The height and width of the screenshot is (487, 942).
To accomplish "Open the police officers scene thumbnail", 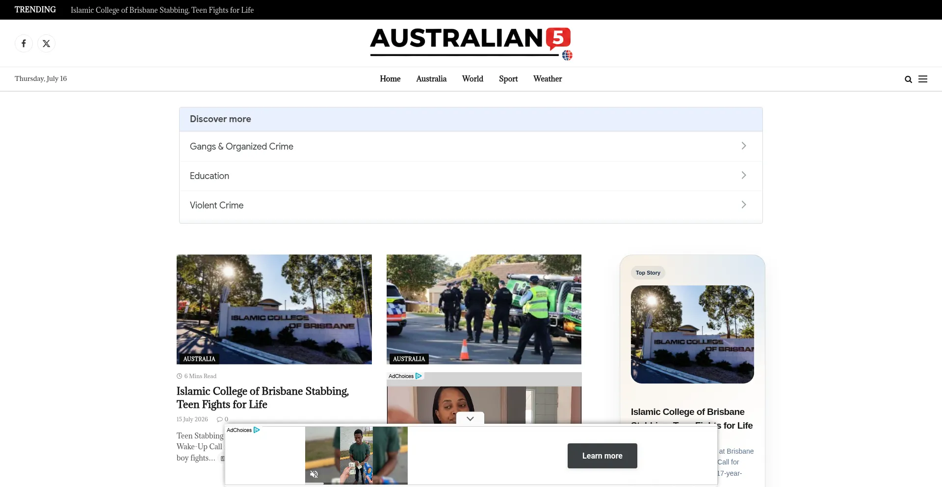I will (x=484, y=309).
